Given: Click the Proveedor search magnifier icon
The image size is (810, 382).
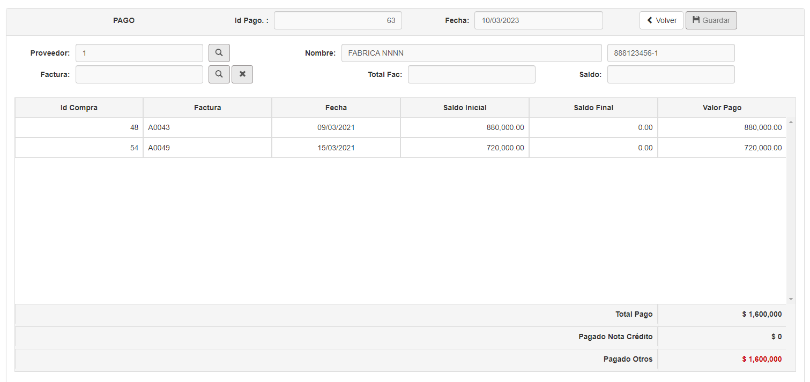Looking at the screenshot, I should tap(219, 53).
